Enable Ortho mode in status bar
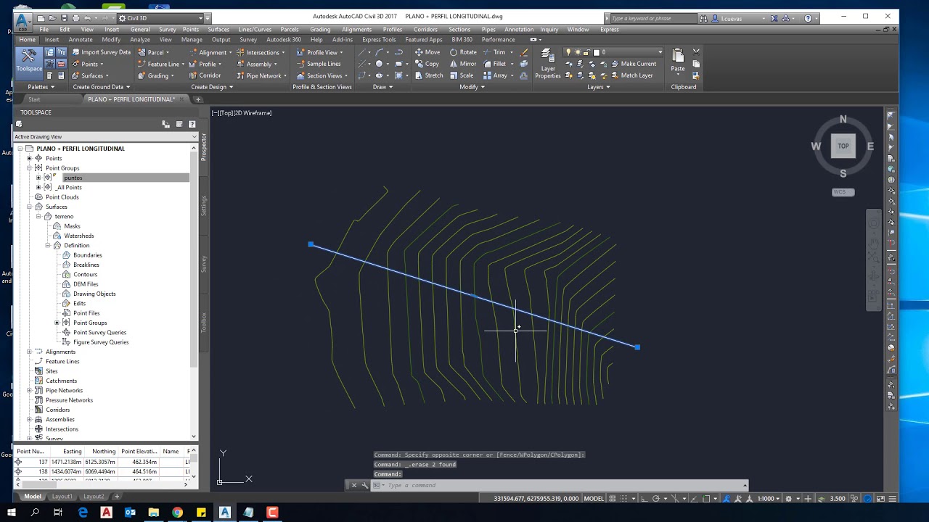The height and width of the screenshot is (522, 929). pyautogui.click(x=644, y=499)
